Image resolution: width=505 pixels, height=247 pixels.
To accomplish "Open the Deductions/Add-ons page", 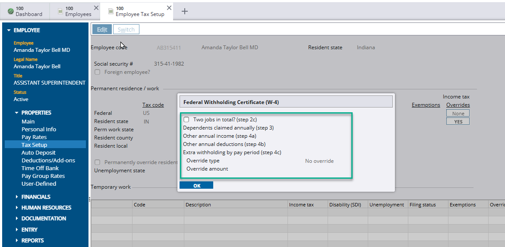I will [48, 160].
